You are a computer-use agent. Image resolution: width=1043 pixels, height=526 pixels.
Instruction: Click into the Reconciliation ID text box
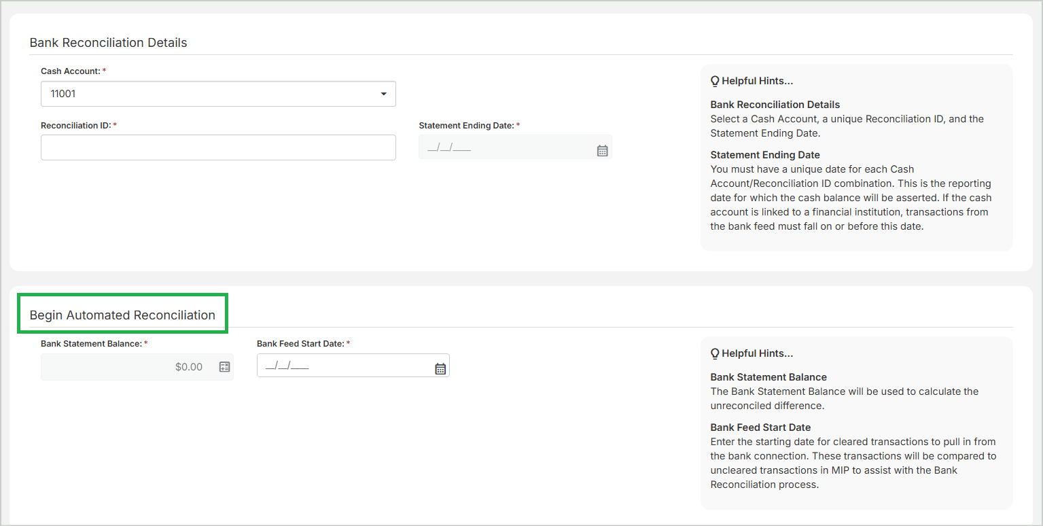pos(218,147)
